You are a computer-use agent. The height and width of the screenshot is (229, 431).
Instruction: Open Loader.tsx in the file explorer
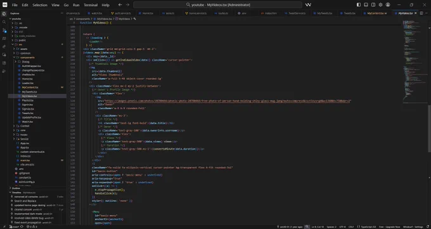click(37, 83)
